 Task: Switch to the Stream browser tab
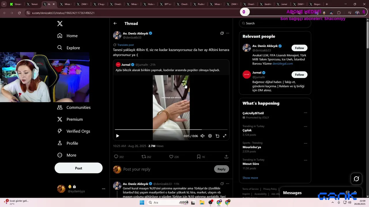click(16, 4)
